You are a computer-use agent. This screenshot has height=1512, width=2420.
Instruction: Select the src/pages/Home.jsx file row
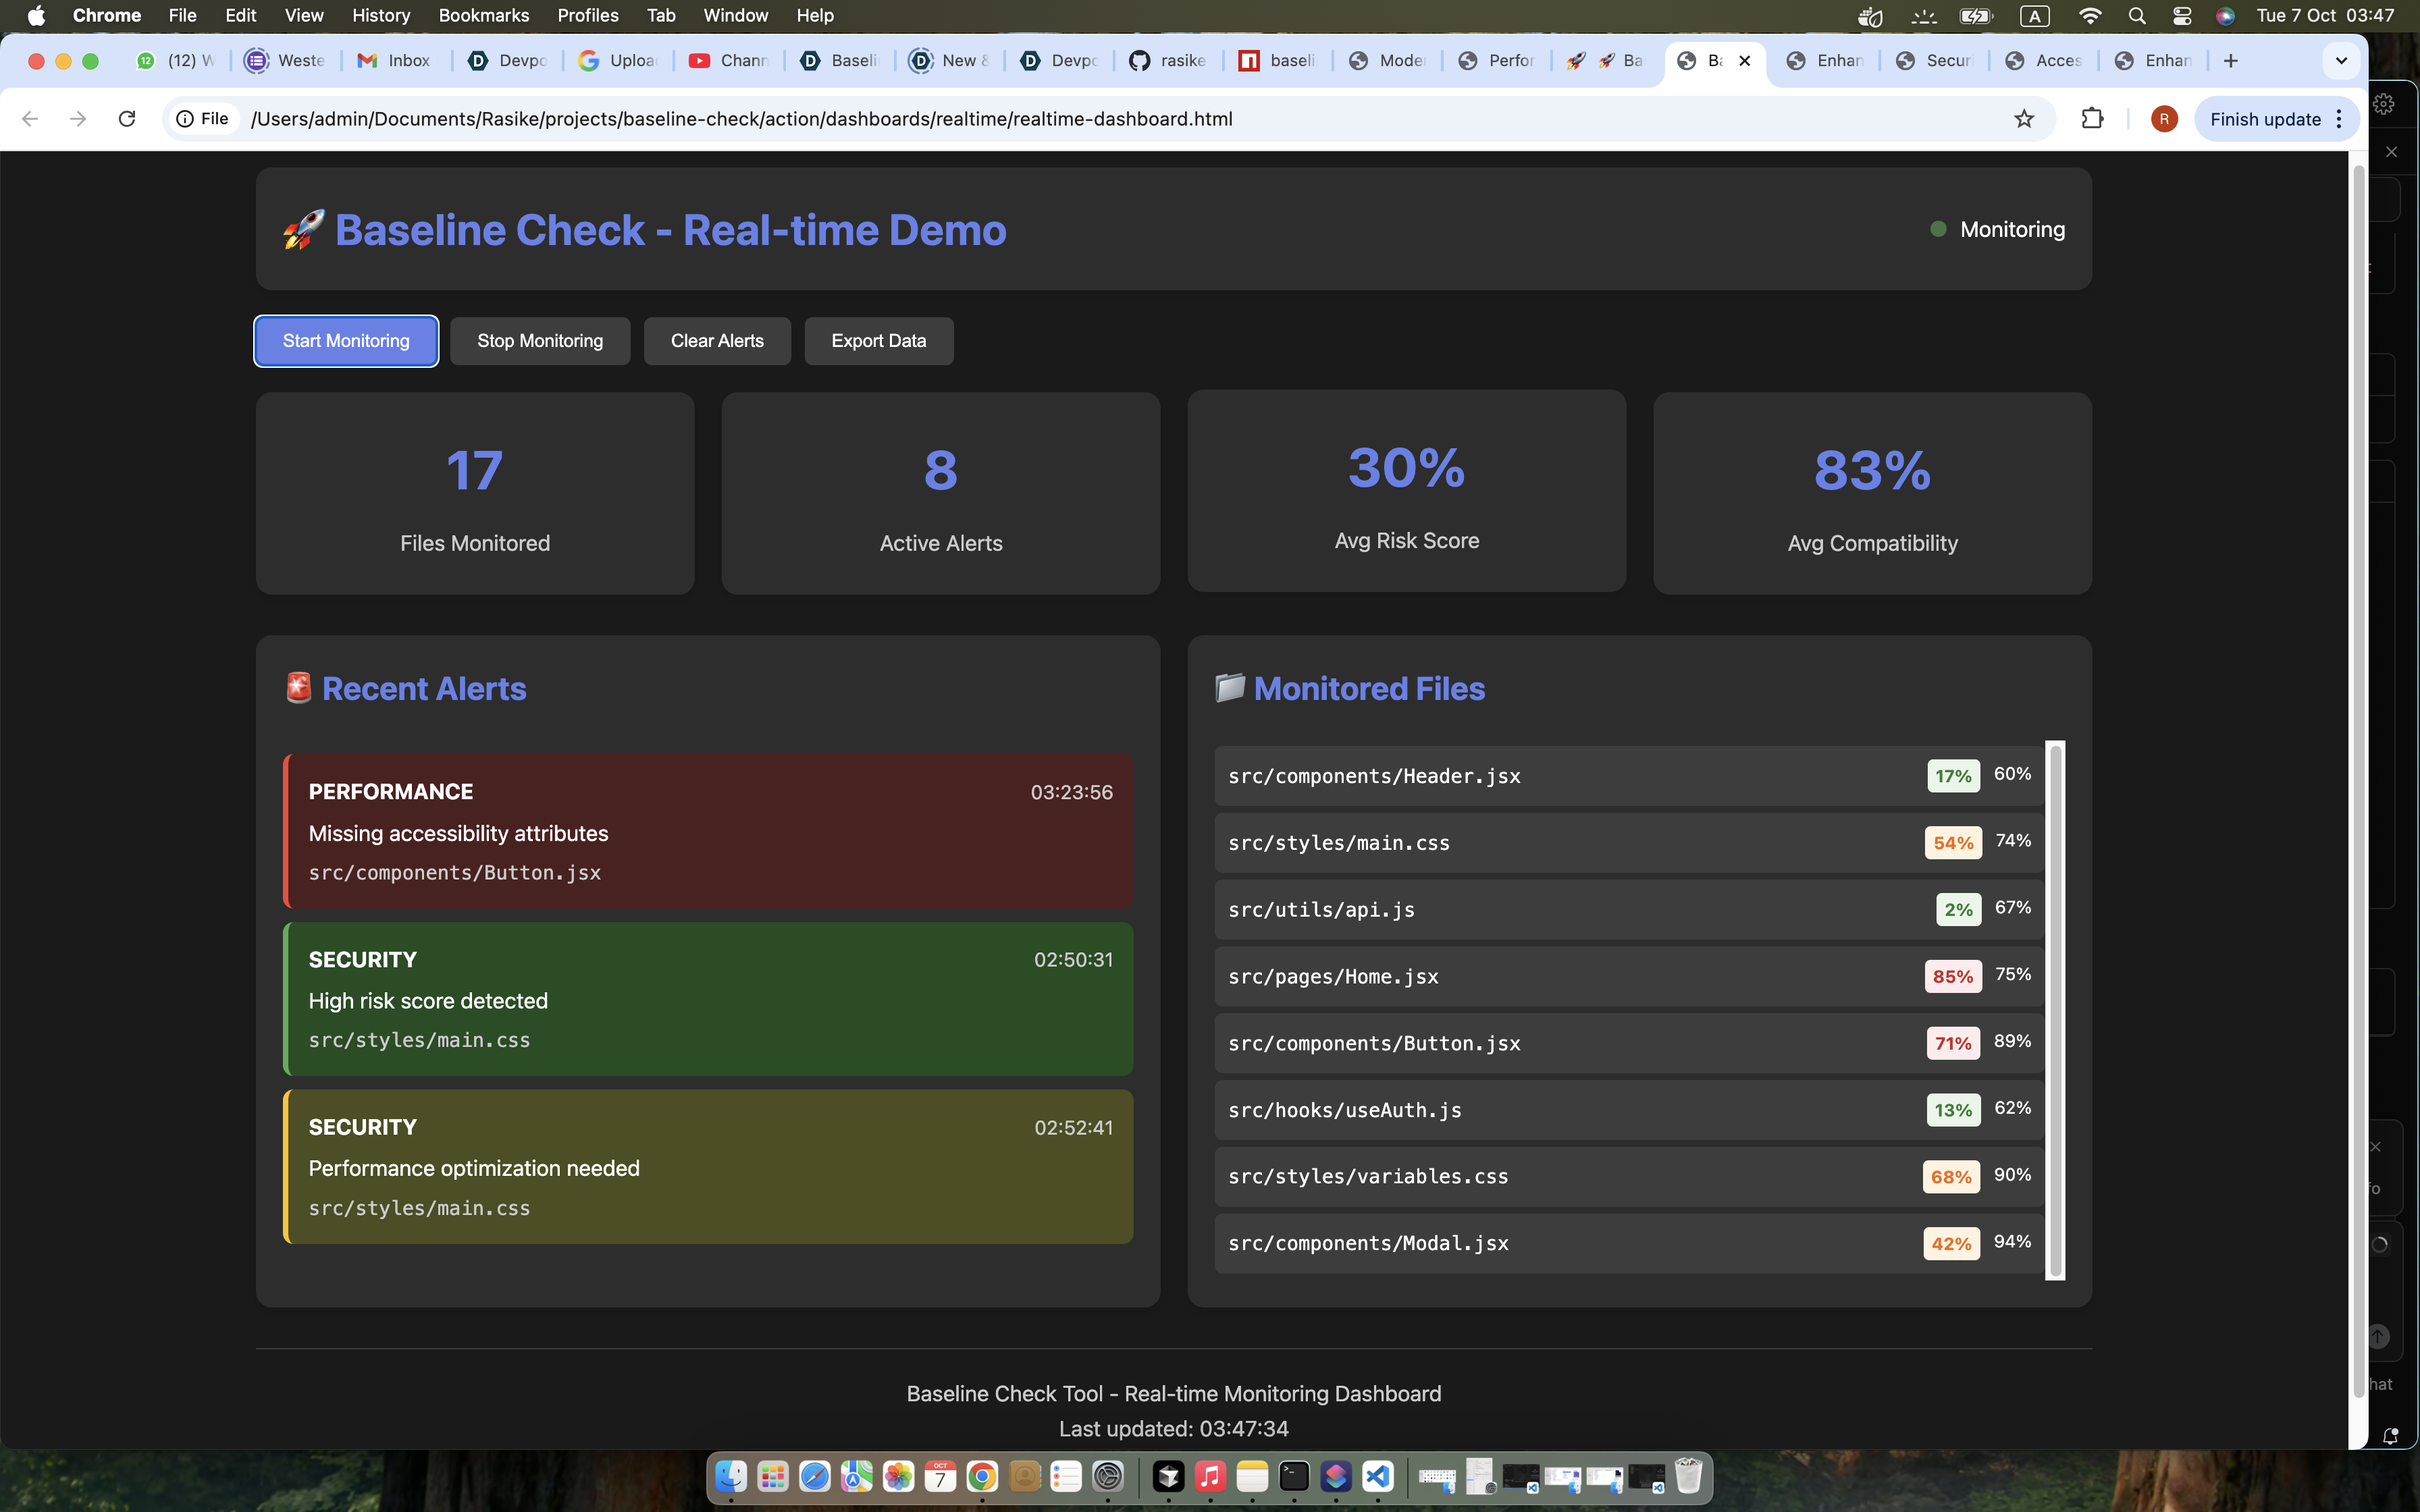1560,977
